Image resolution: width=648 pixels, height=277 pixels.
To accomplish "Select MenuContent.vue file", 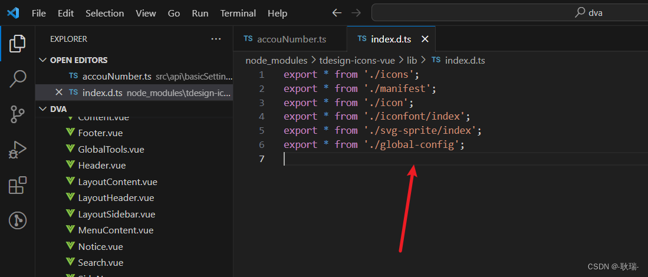I will click(116, 230).
